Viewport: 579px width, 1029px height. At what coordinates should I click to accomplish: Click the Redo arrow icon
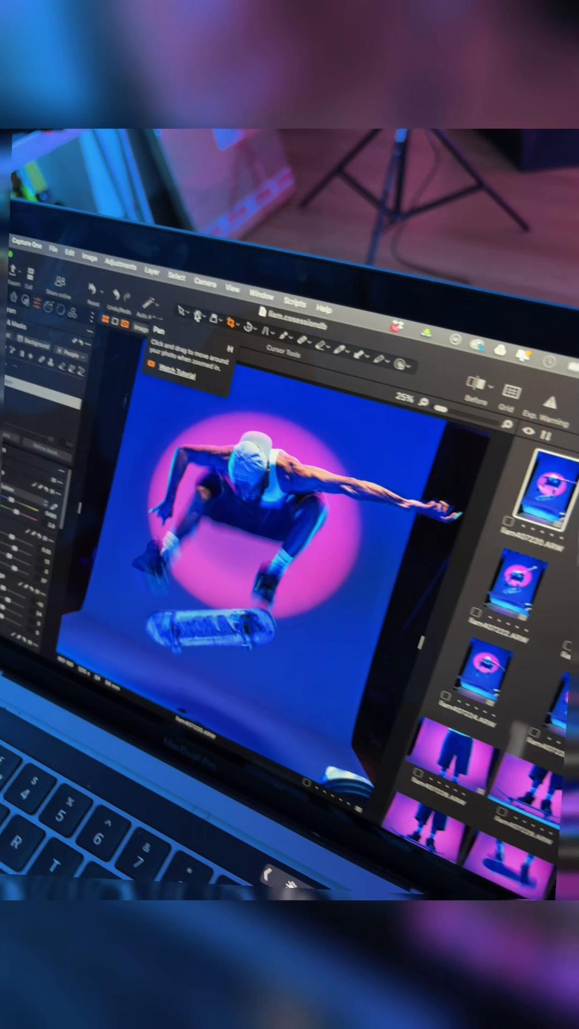click(x=127, y=296)
